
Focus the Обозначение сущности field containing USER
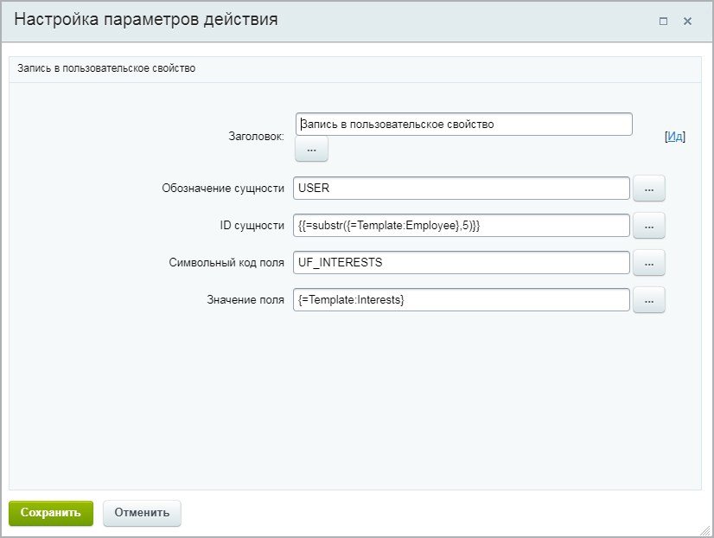(461, 189)
